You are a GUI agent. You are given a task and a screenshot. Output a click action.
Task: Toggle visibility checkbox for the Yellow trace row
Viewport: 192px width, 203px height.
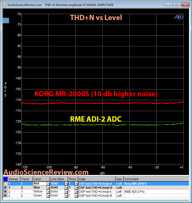pyautogui.click(x=5, y=192)
